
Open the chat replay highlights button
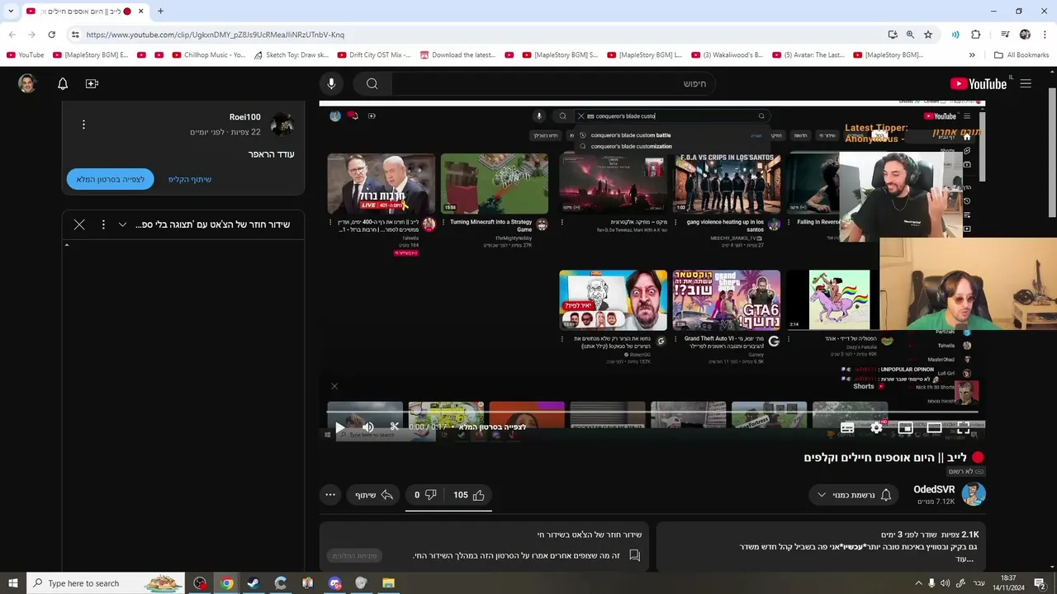354,556
